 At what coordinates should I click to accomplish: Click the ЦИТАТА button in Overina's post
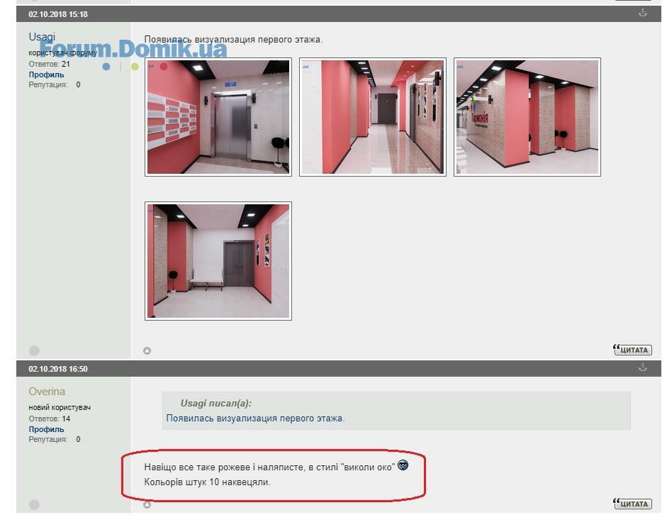pos(632,504)
